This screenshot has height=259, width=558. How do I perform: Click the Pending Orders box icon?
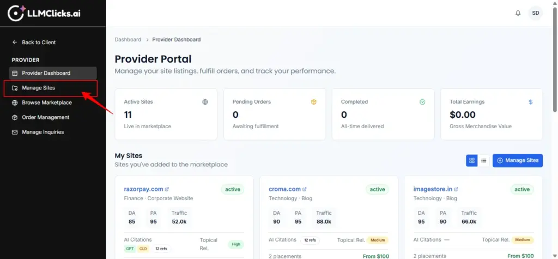click(x=313, y=102)
